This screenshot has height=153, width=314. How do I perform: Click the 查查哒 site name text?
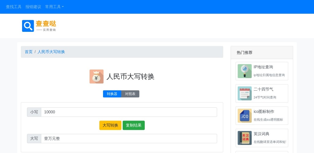tap(46, 24)
